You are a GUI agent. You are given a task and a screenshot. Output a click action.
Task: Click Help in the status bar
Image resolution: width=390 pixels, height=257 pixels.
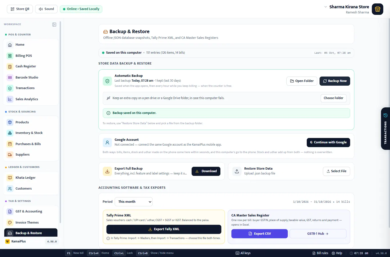coord(337,253)
